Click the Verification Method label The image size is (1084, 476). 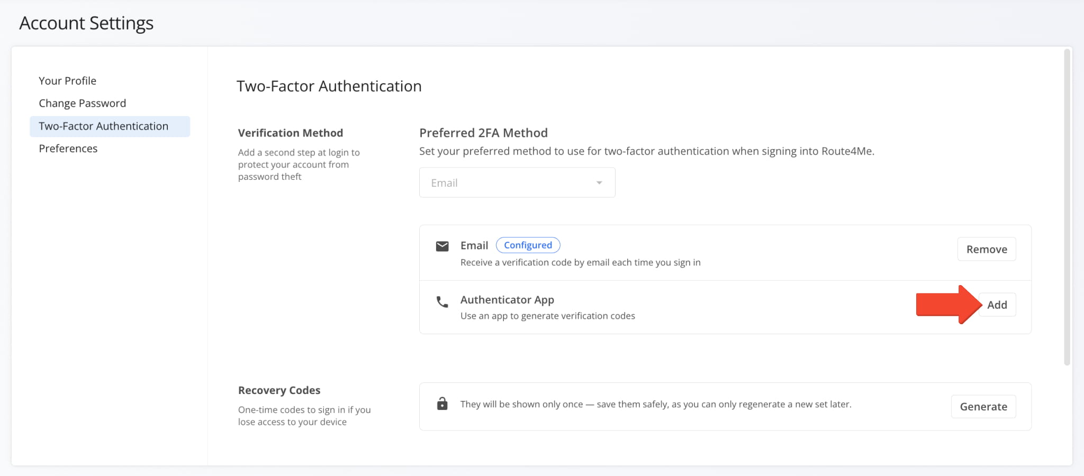[291, 133]
